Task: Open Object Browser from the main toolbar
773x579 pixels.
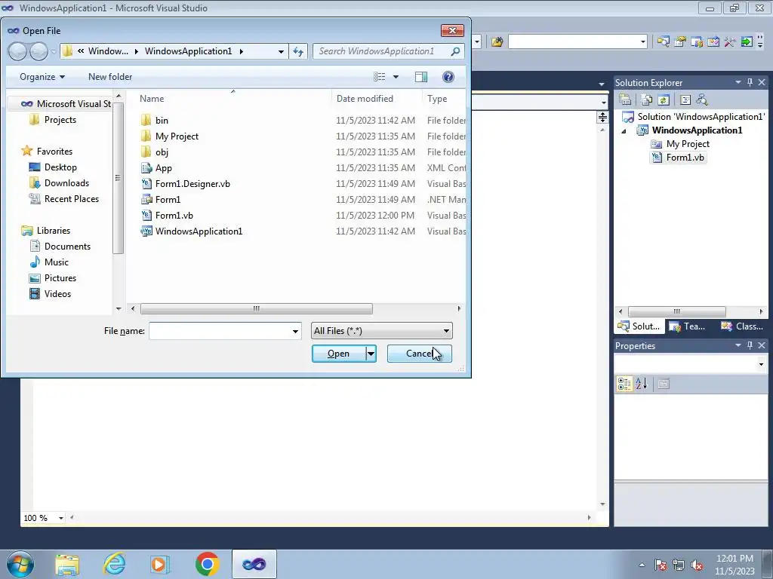Action: [x=713, y=42]
